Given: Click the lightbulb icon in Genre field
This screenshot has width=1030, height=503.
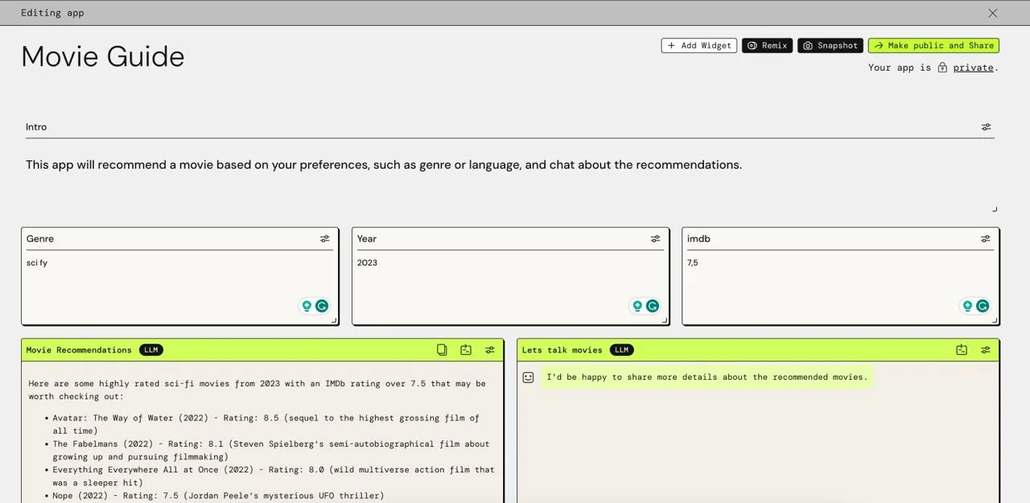Looking at the screenshot, I should 307,306.
